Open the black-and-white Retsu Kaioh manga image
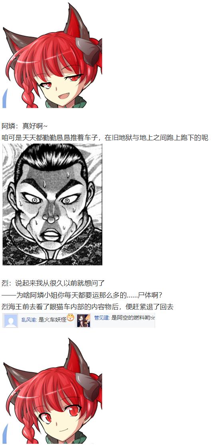Viewport: 223px width, 445px height. (52, 204)
